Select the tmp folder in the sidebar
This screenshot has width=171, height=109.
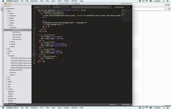coord(9,87)
